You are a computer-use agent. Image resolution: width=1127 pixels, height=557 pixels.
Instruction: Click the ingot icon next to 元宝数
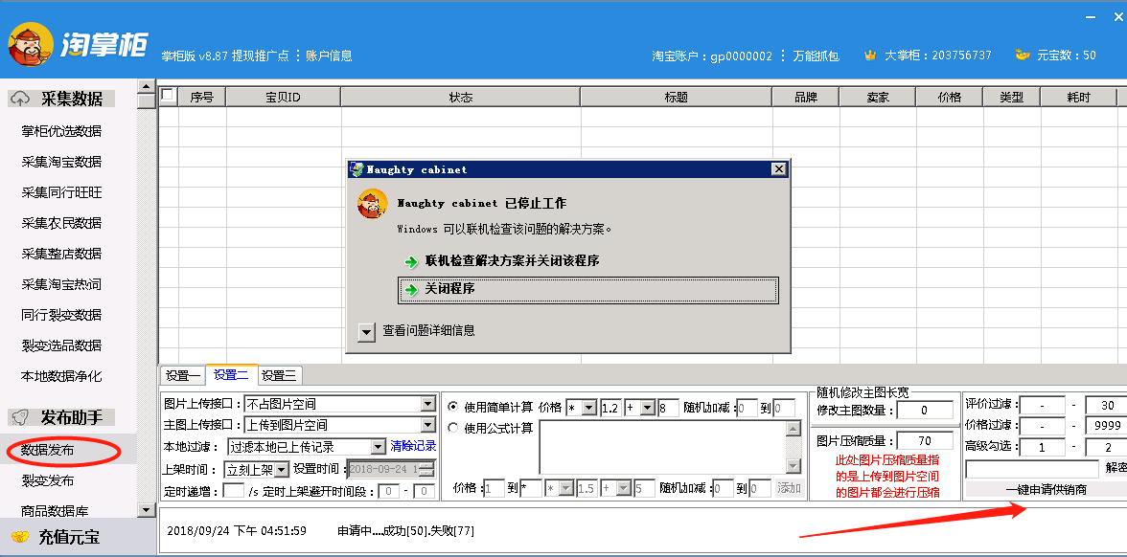point(1022,56)
